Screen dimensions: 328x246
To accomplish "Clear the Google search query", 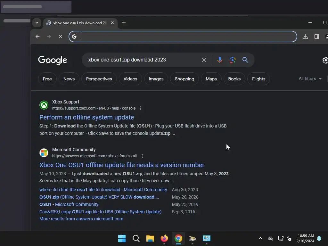I will [204, 60].
